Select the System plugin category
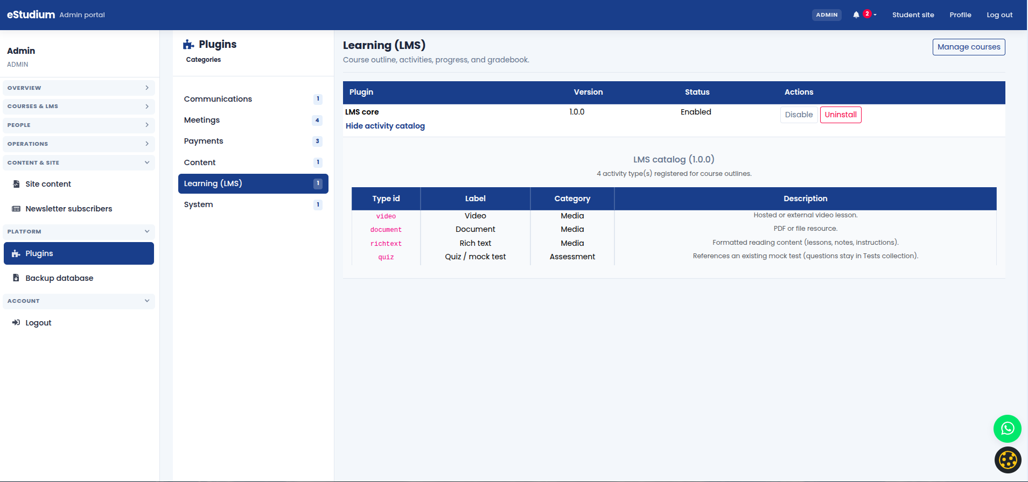1028x482 pixels. click(253, 204)
